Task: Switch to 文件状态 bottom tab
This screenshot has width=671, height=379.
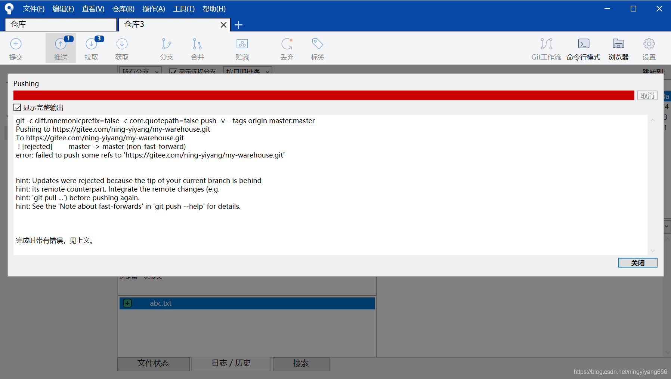Action: (154, 363)
